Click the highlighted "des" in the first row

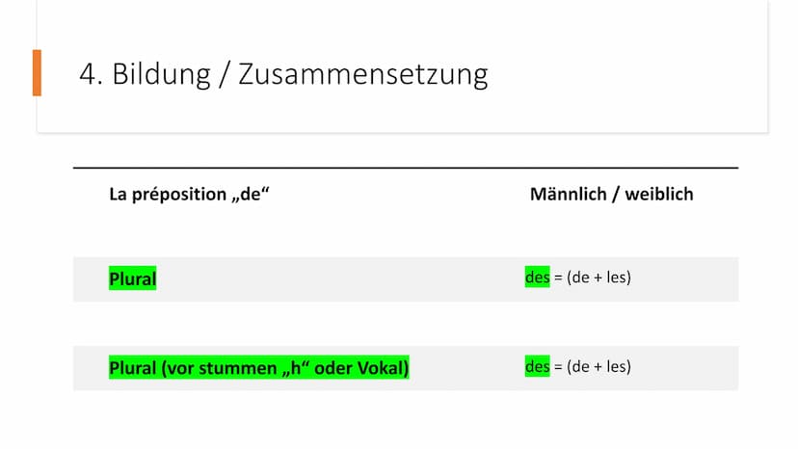tap(537, 278)
